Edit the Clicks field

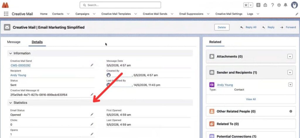pos(92,124)
